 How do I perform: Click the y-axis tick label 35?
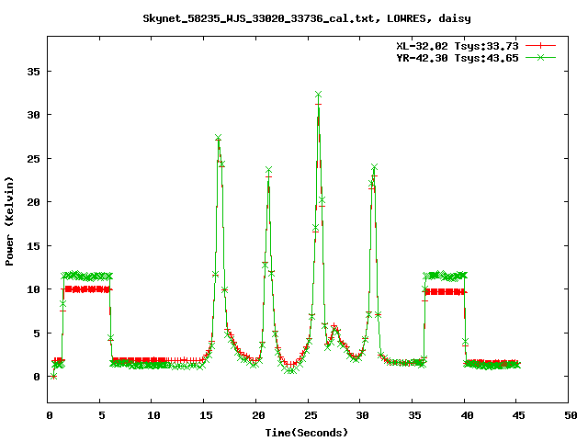[x=33, y=72]
